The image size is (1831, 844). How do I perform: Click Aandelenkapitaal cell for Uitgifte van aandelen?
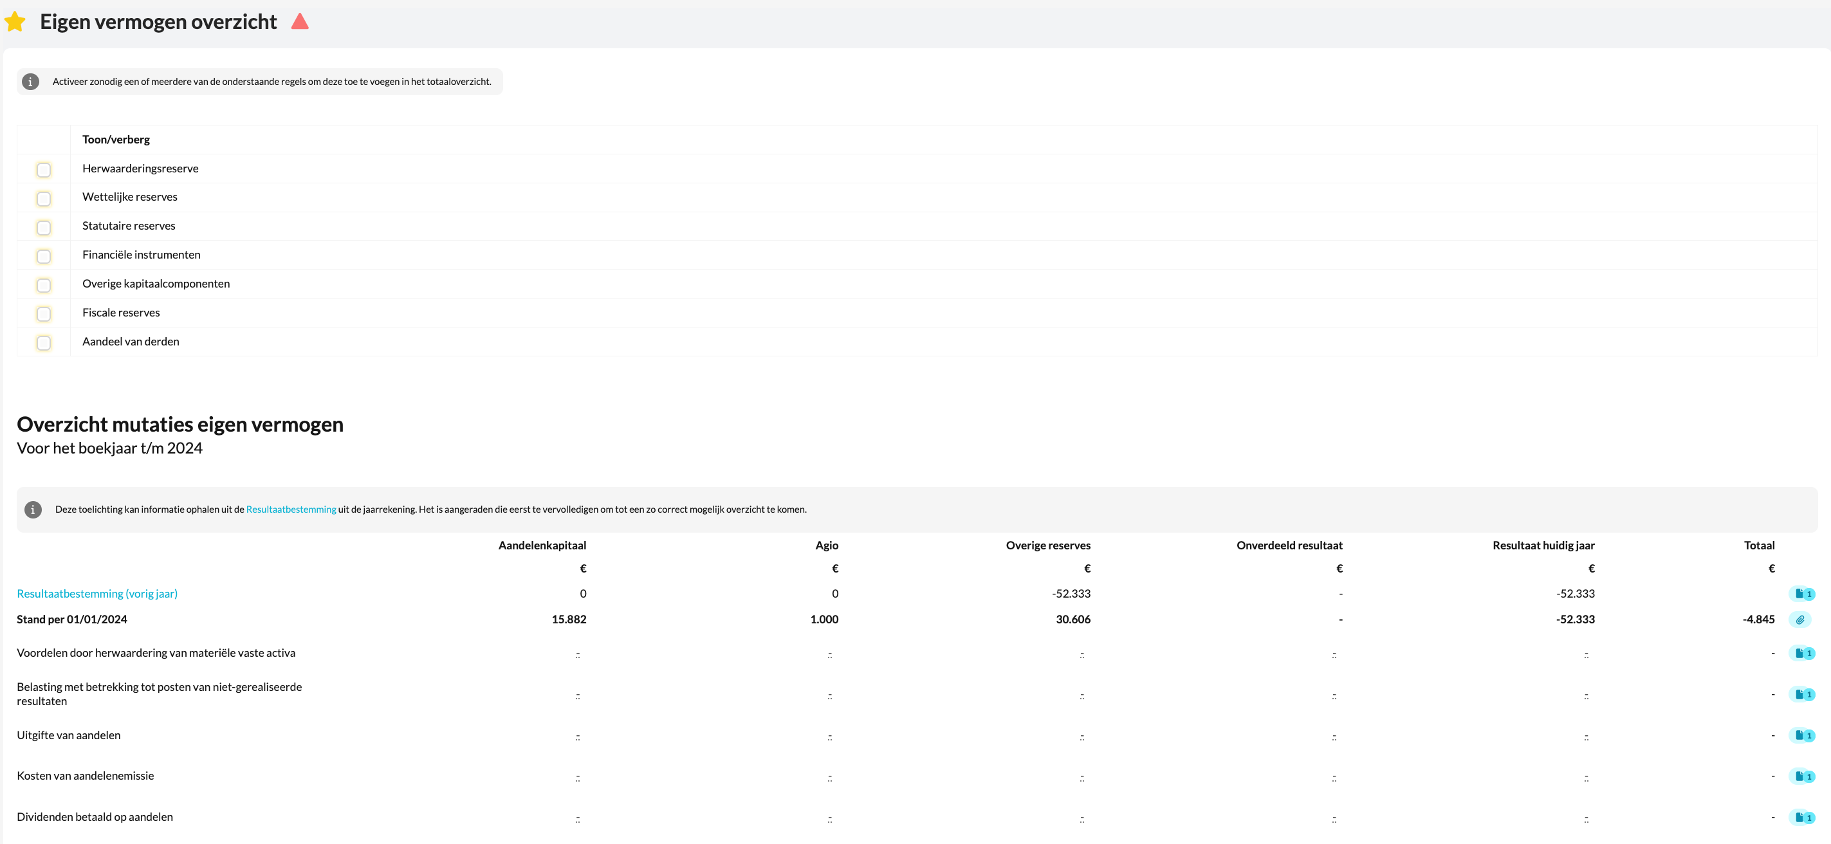(577, 737)
